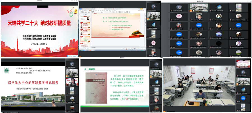Click the party emblem icon on title slide
252x113 pixels.
pos(76,11)
